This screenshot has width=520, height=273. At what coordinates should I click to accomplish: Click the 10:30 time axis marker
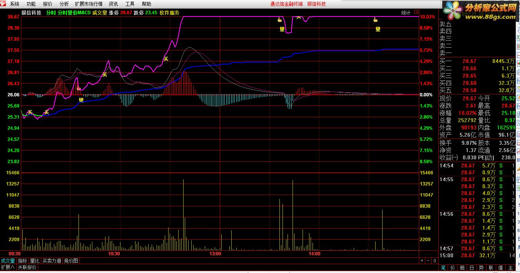pos(114,254)
